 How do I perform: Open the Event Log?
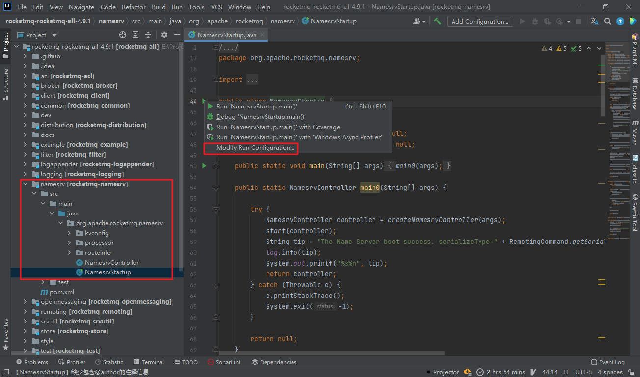coord(608,362)
